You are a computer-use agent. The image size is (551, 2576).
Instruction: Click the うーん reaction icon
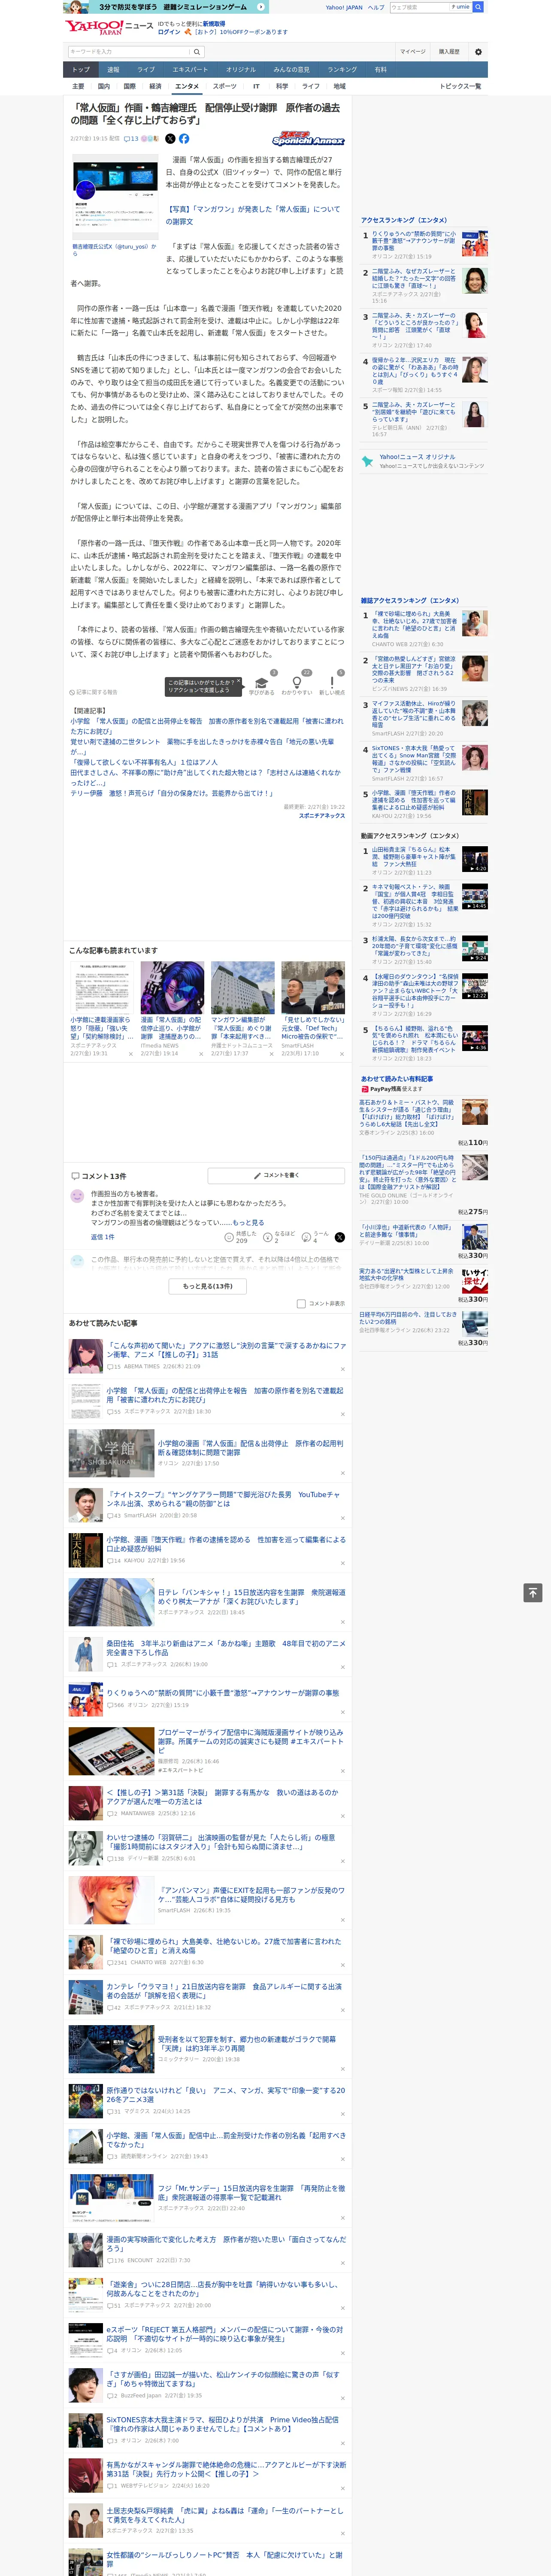(x=307, y=1237)
